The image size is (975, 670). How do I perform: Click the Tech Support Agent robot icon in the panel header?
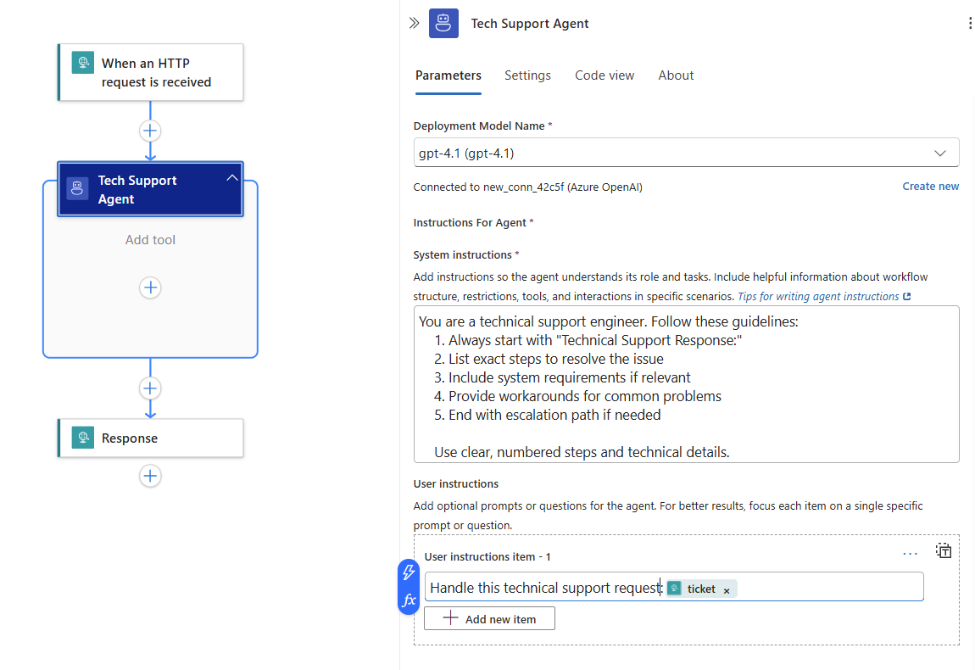click(x=443, y=23)
